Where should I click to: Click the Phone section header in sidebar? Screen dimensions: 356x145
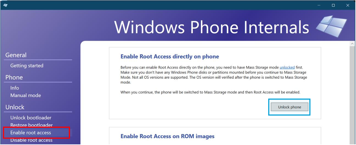point(14,77)
